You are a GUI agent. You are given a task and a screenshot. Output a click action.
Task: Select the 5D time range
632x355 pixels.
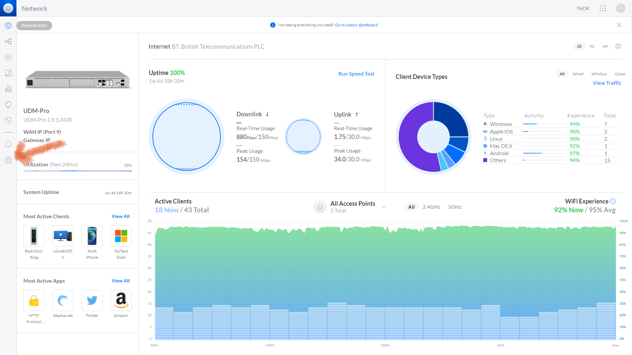(x=592, y=46)
